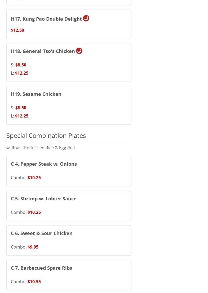Open H19. Sesame Chicken menu item

click(x=36, y=94)
